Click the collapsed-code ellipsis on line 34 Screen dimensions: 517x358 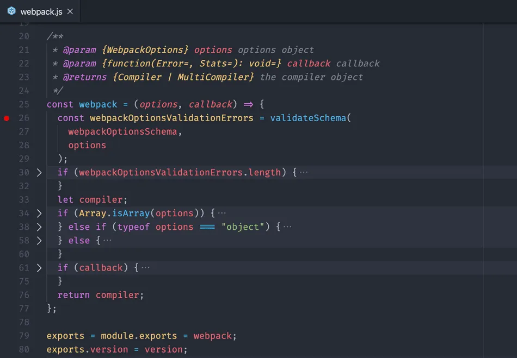pyautogui.click(x=221, y=213)
